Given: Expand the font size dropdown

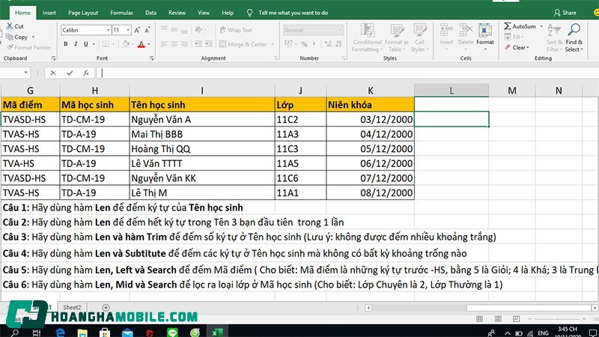Looking at the screenshot, I should (127, 30).
